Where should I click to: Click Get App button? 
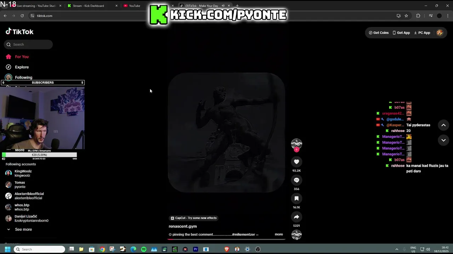pos(401,33)
